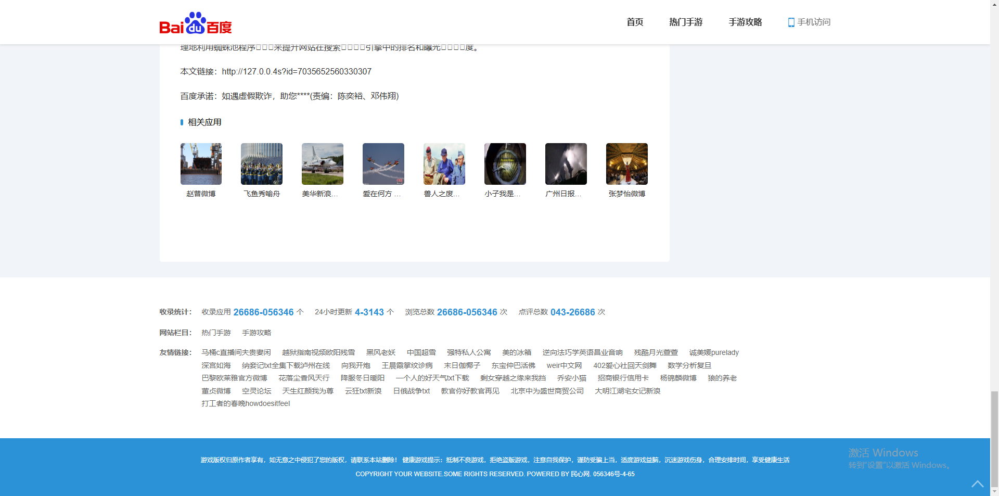Open the 黑风老妖 friend link
The image size is (999, 496).
[x=381, y=353]
